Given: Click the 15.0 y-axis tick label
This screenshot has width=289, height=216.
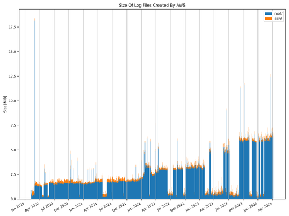Looking at the screenshot, I should pos(12,52).
